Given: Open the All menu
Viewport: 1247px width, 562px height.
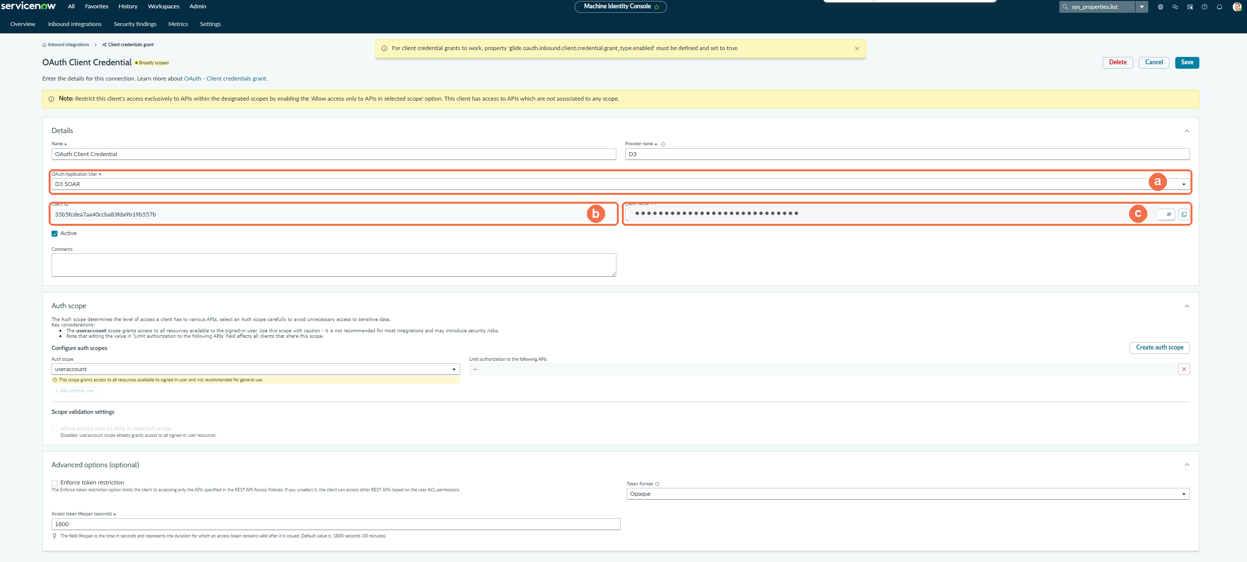Looking at the screenshot, I should (71, 6).
